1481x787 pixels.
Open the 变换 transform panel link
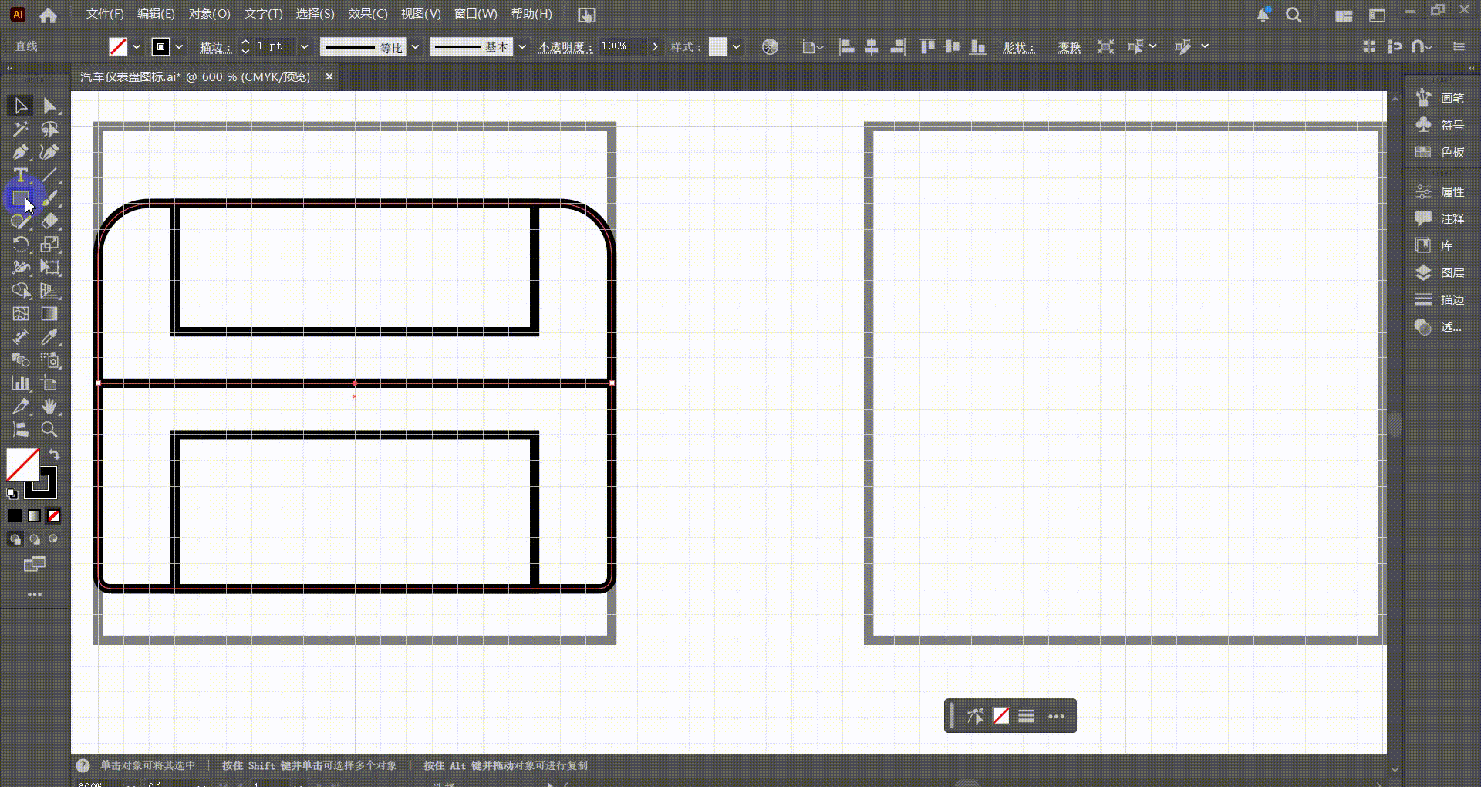1069,47
